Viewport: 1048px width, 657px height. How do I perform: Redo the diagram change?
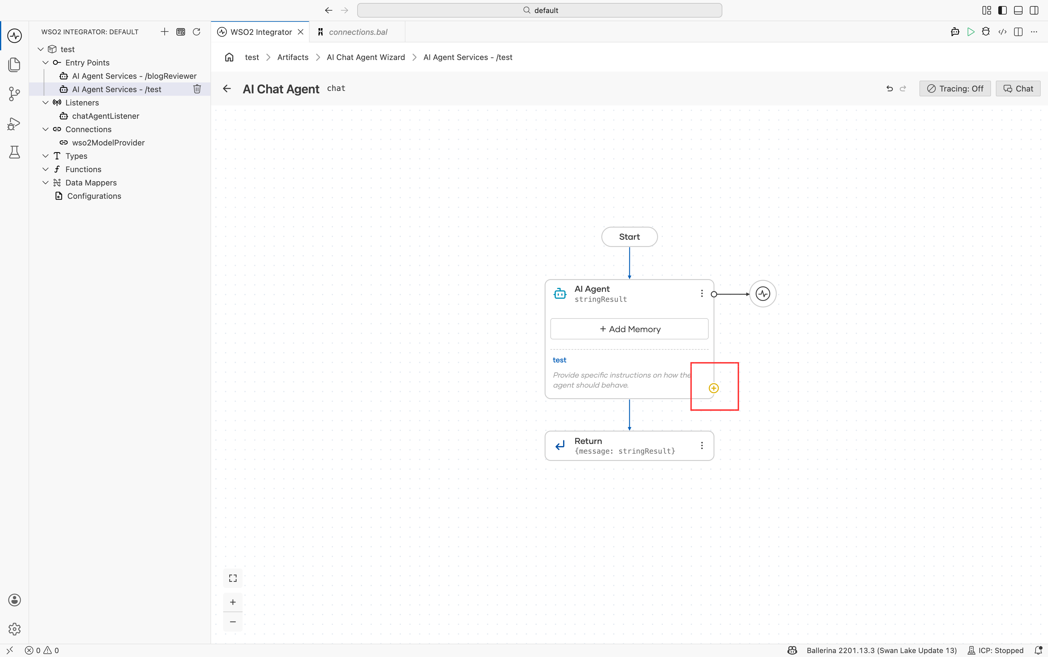(x=903, y=89)
